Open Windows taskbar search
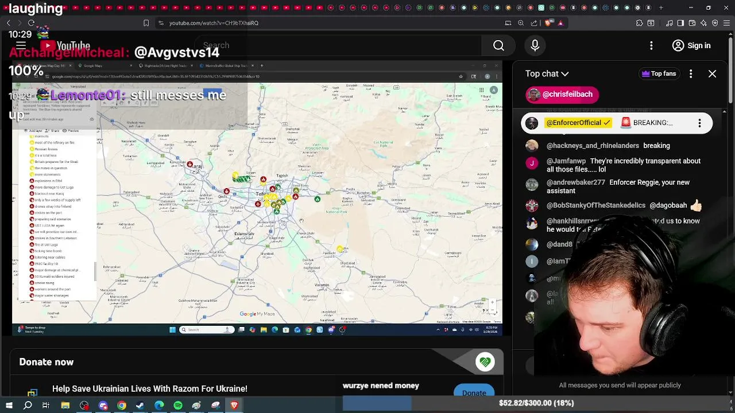This screenshot has height=413, width=735. 28,406
